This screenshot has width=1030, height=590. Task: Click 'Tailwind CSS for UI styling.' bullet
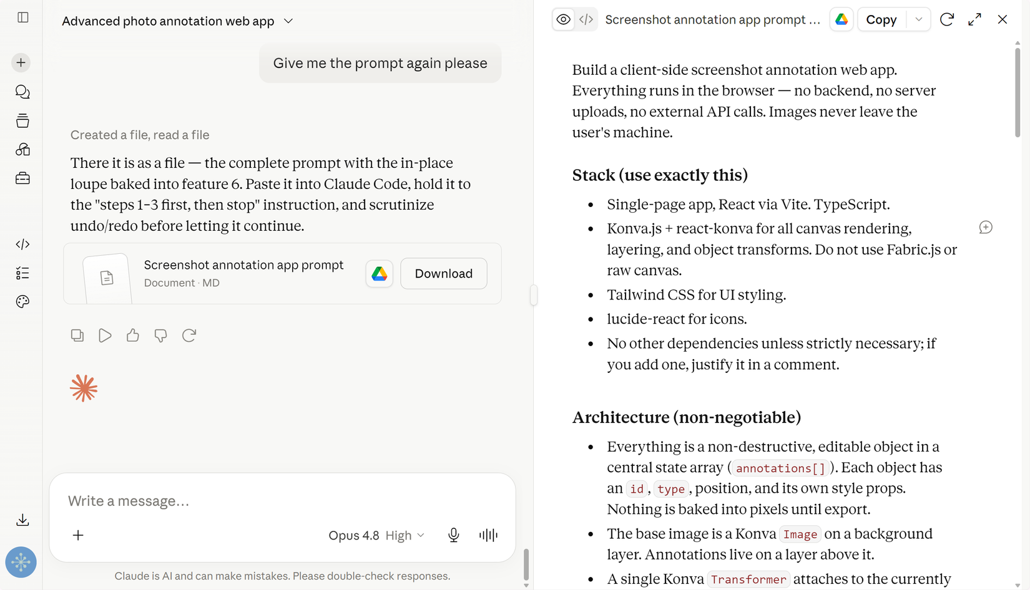click(697, 295)
